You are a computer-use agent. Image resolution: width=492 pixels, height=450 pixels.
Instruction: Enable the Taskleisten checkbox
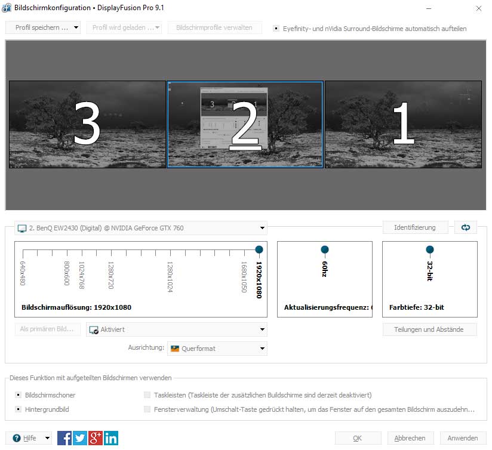(147, 395)
